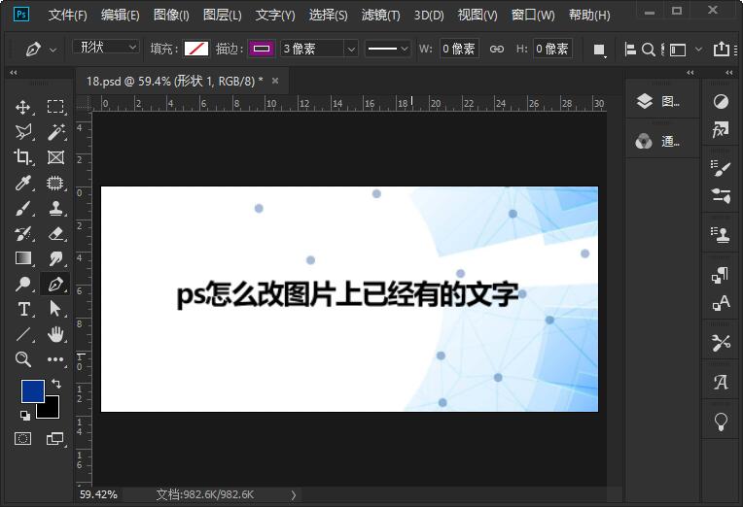Open the 图层 layers panel button
This screenshot has height=507, width=743.
[x=658, y=101]
